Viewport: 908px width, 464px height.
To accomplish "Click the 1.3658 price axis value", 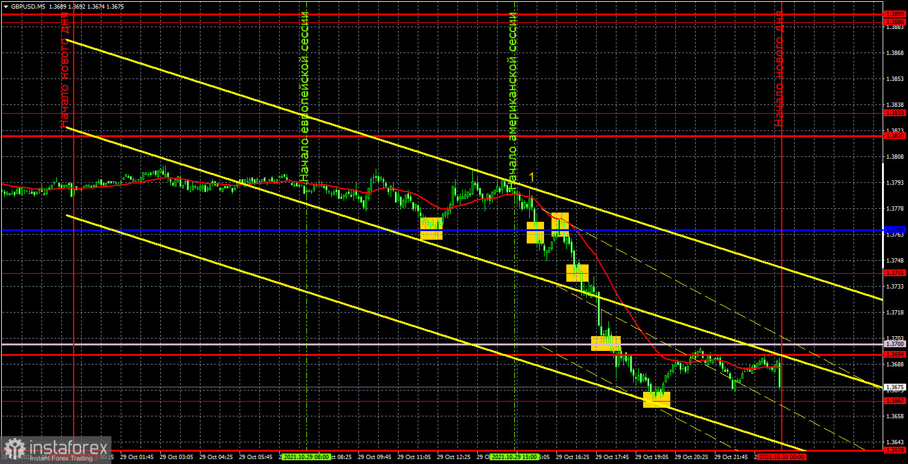I will pyautogui.click(x=894, y=416).
